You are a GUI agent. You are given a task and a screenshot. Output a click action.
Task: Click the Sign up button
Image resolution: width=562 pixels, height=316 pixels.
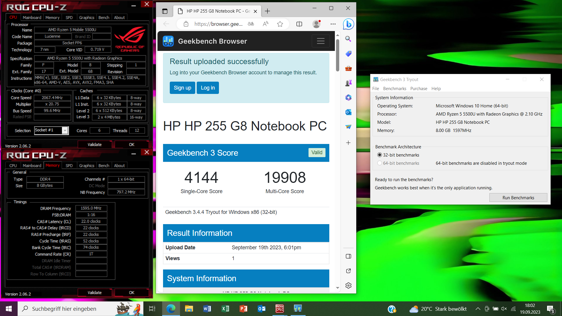(x=182, y=88)
